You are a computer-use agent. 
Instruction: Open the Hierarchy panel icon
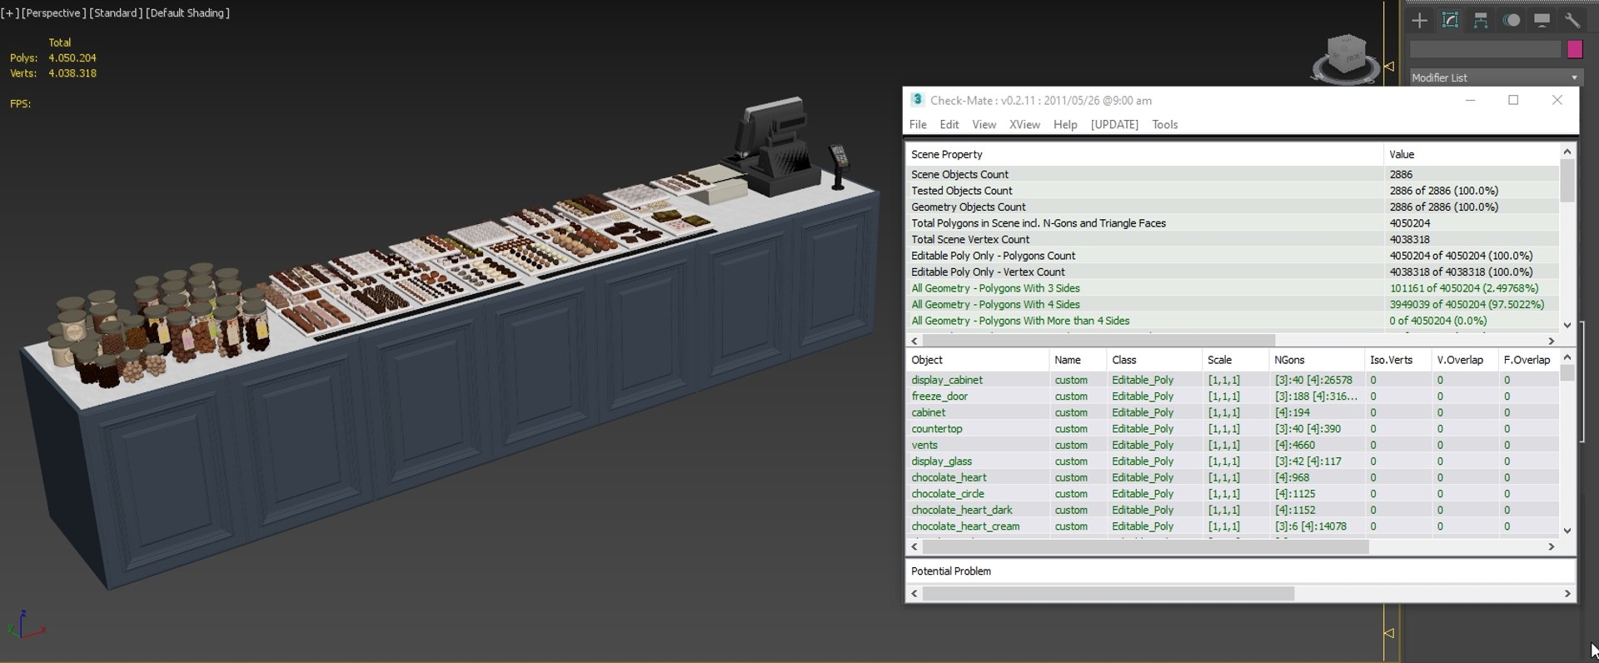1481,21
